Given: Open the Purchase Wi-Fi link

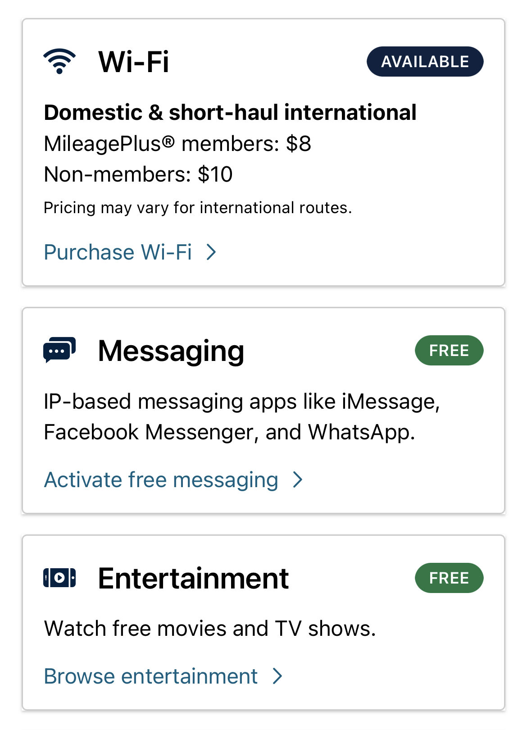Looking at the screenshot, I should [x=118, y=252].
